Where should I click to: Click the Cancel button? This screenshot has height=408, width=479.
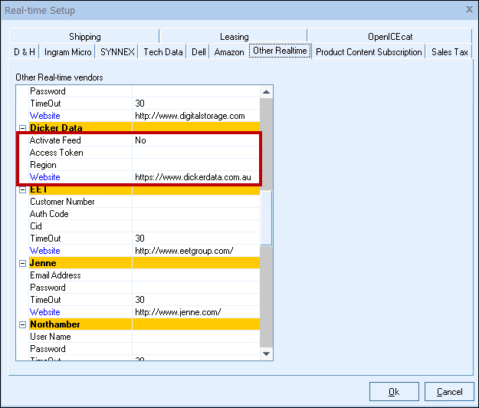[x=449, y=391]
